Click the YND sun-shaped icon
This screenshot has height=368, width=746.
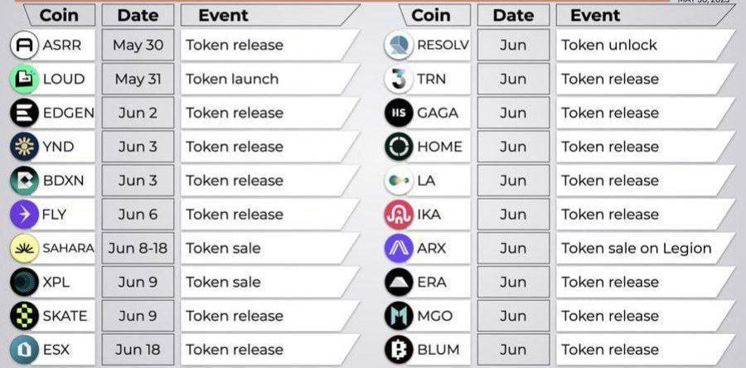click(x=24, y=147)
